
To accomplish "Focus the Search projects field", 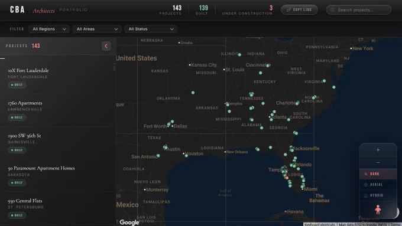I will point(359,10).
